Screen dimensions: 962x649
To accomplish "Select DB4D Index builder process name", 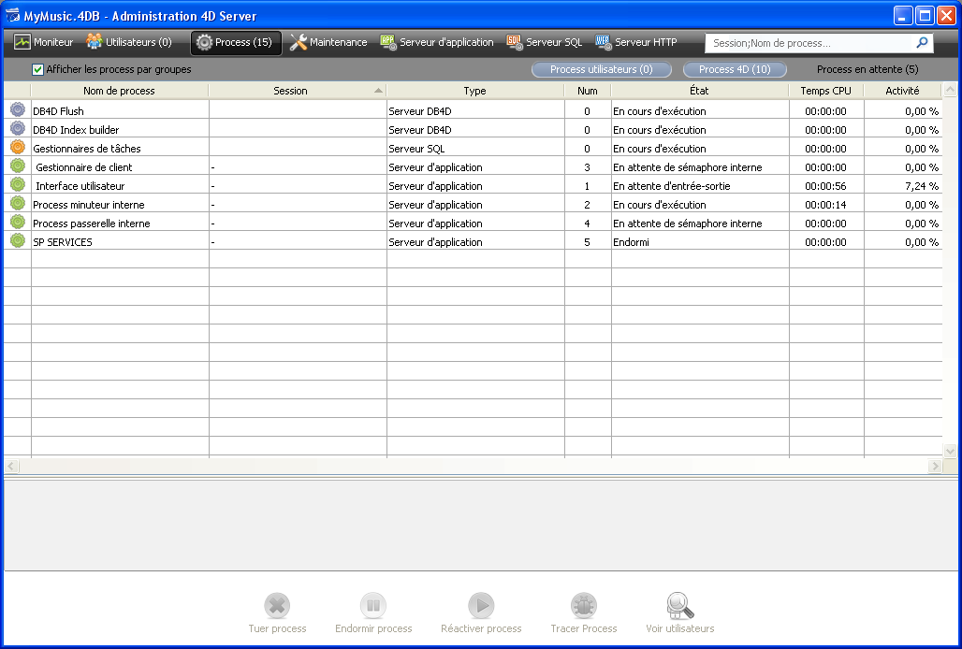I will [76, 130].
